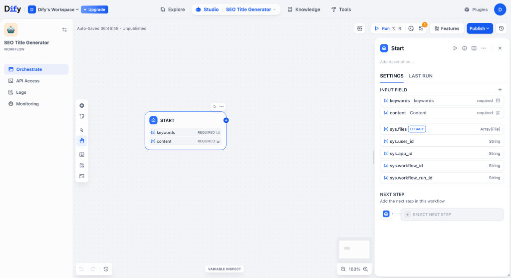Click the zoom in magnifier icon
The width and height of the screenshot is (511, 278).
coord(366,269)
